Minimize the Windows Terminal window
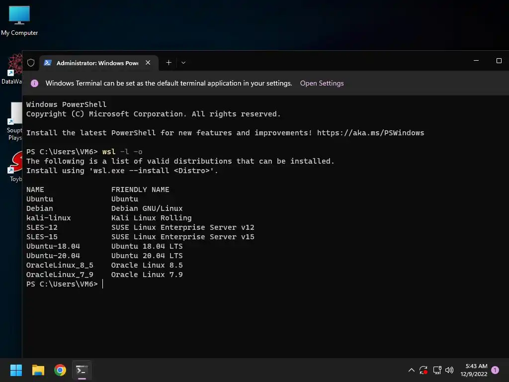This screenshot has width=509, height=382. 476,61
